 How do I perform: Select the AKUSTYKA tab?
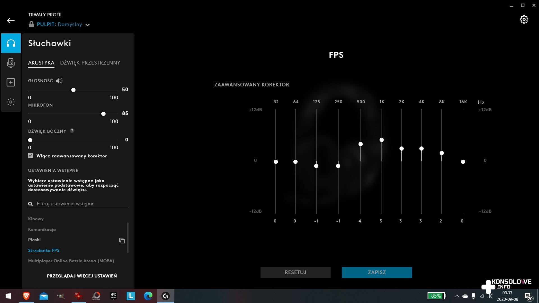[41, 63]
